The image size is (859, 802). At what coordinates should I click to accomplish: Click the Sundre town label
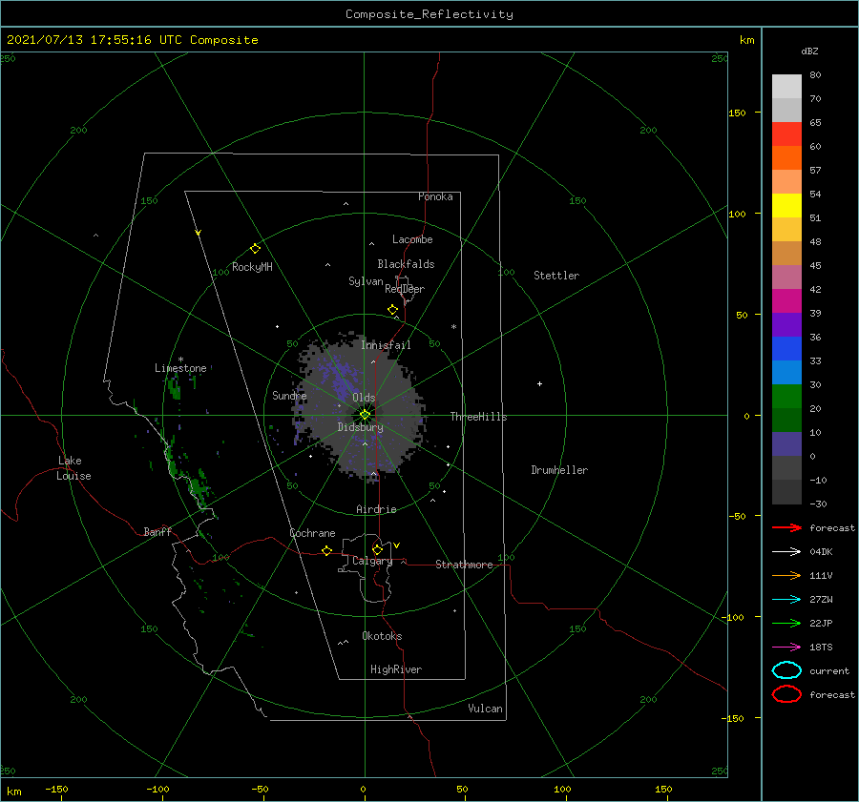click(289, 396)
